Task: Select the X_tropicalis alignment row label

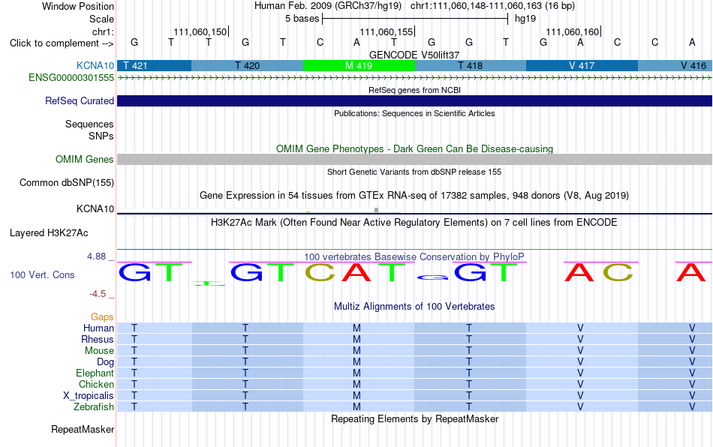Action: [x=89, y=396]
